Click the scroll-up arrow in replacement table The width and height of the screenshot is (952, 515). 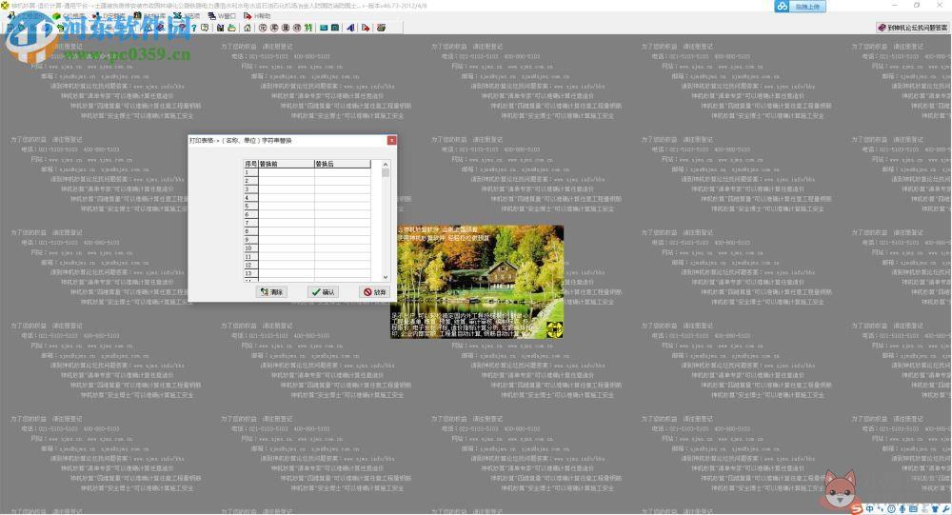click(385, 165)
